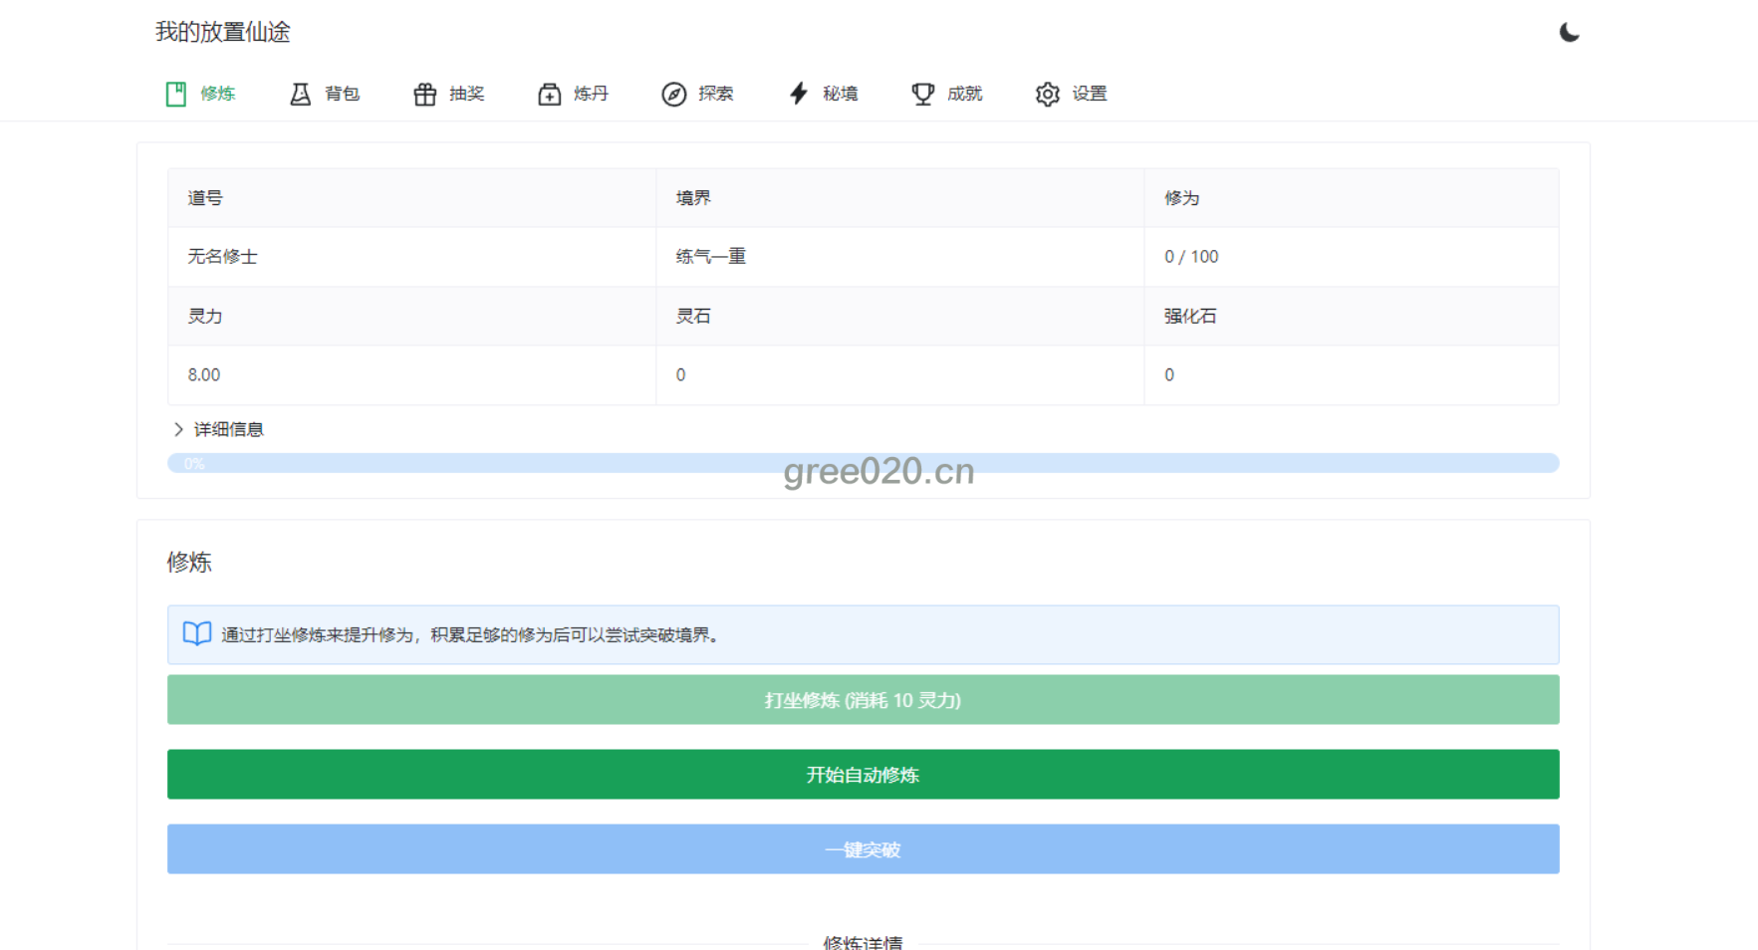Expand the 详细信息 details section
1758x950 pixels.
click(228, 429)
